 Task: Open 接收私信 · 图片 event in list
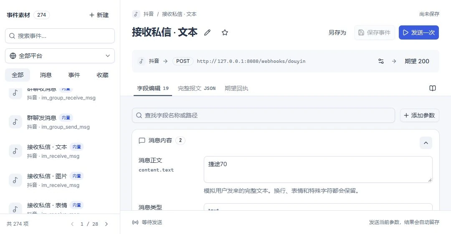click(60, 180)
